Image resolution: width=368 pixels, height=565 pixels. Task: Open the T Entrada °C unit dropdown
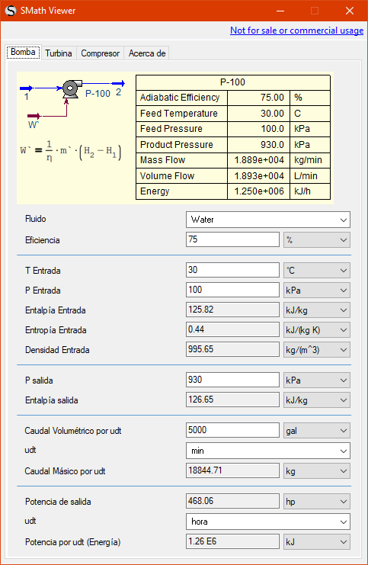click(316, 270)
